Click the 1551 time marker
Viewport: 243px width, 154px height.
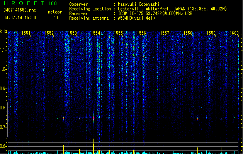tap(26, 33)
